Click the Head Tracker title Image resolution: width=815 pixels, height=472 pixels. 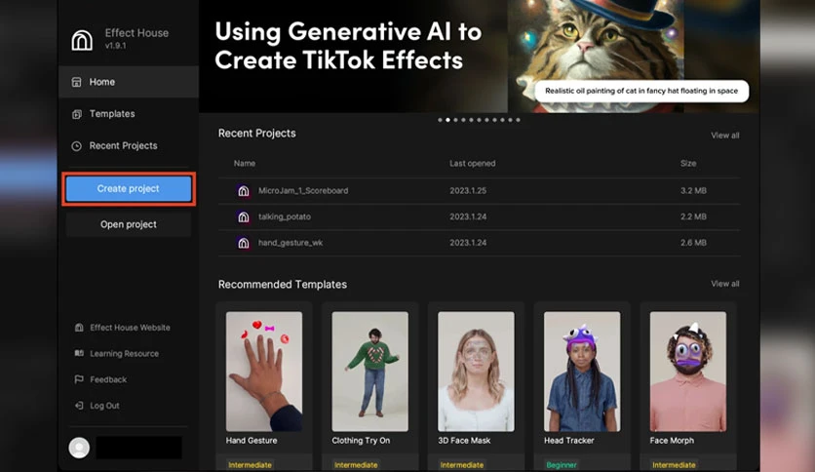pyautogui.click(x=568, y=440)
